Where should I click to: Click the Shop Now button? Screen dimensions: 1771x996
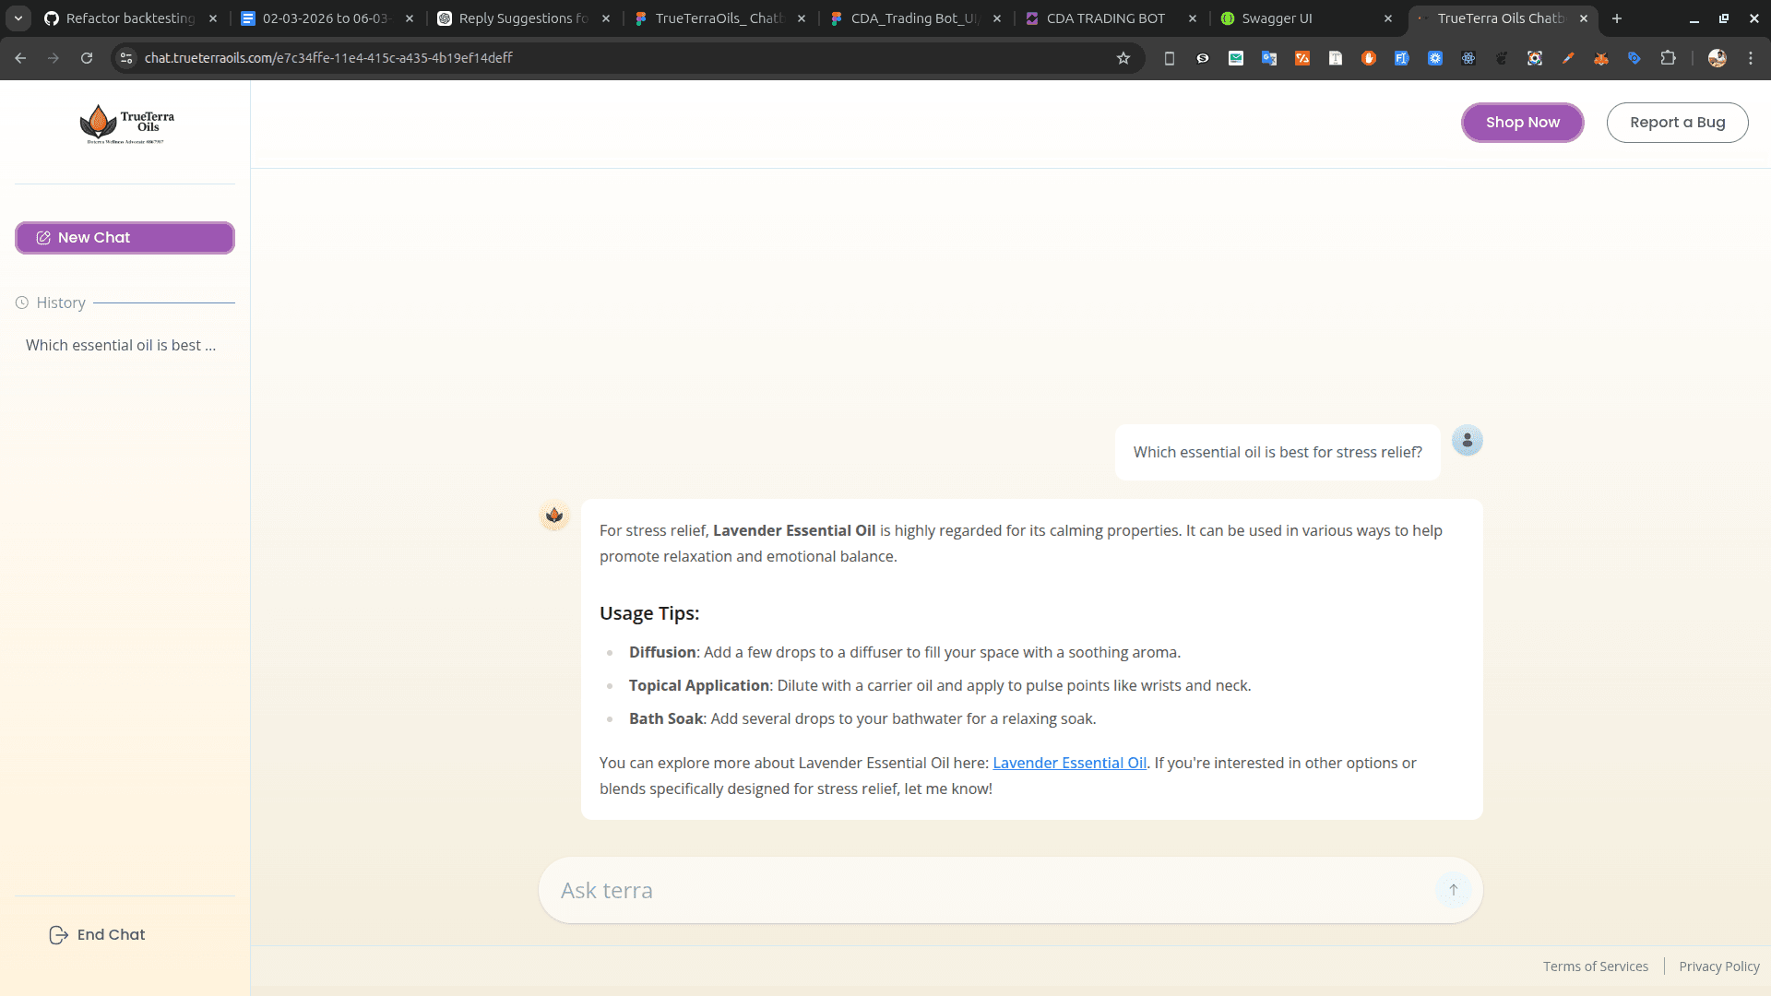pos(1522,122)
